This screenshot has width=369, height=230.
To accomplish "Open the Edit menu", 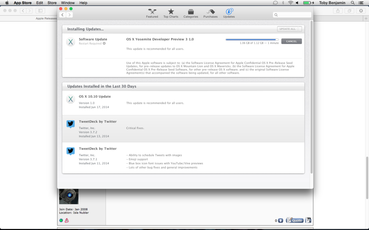I will [x=40, y=3].
